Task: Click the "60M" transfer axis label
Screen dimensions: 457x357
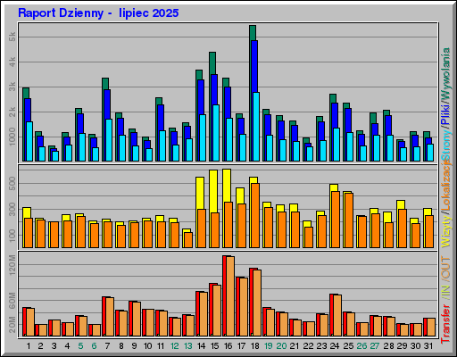Action: [12, 301]
